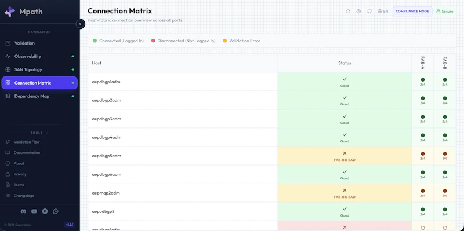Screen dimensions: 464x231
Task: Click the refresh icon in header
Action: (348, 11)
